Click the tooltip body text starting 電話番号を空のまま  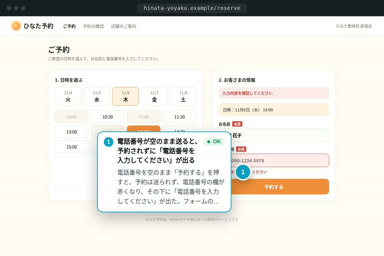point(171,187)
